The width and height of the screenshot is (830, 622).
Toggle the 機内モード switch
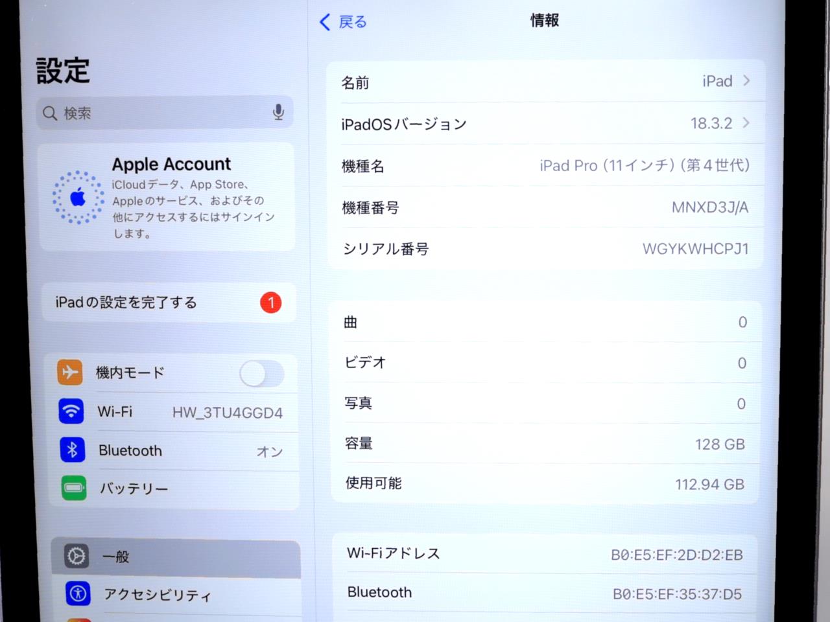point(262,374)
